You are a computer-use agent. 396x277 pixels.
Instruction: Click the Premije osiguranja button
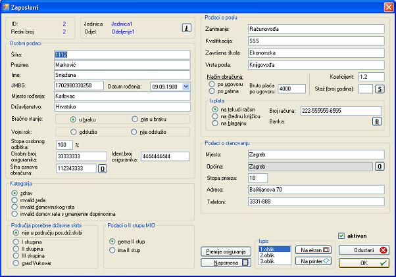(226, 251)
